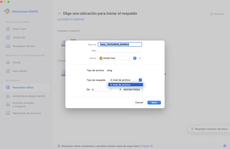The image size is (230, 149).
Task: Select the Disco Duro drive icon
Action: [8, 29]
